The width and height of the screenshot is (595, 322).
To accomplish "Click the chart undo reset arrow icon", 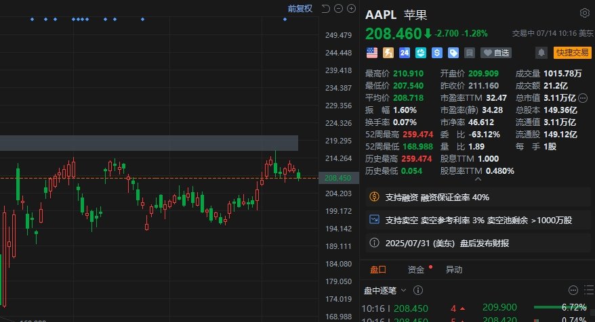I will (x=325, y=8).
